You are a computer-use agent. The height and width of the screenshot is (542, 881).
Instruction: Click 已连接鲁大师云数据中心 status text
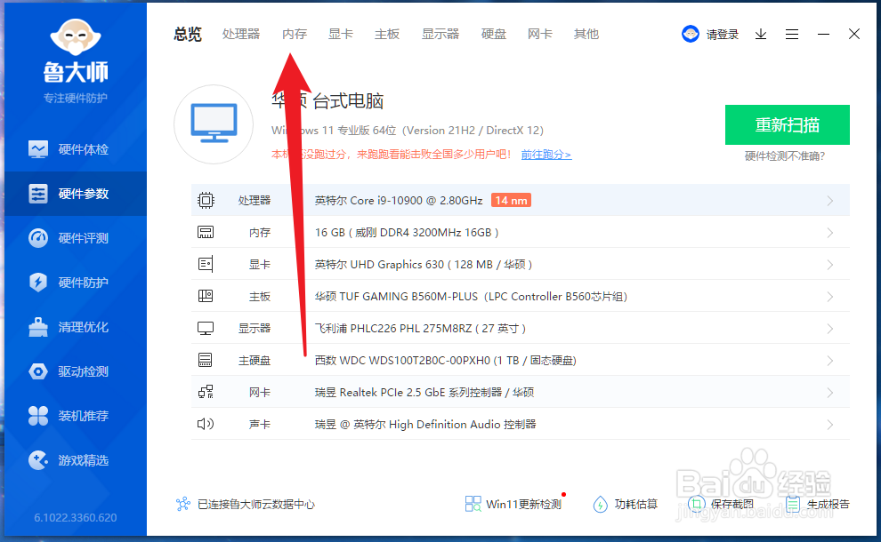coord(256,505)
